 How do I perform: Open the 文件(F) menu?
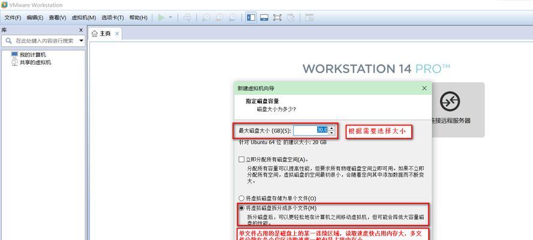click(x=13, y=17)
